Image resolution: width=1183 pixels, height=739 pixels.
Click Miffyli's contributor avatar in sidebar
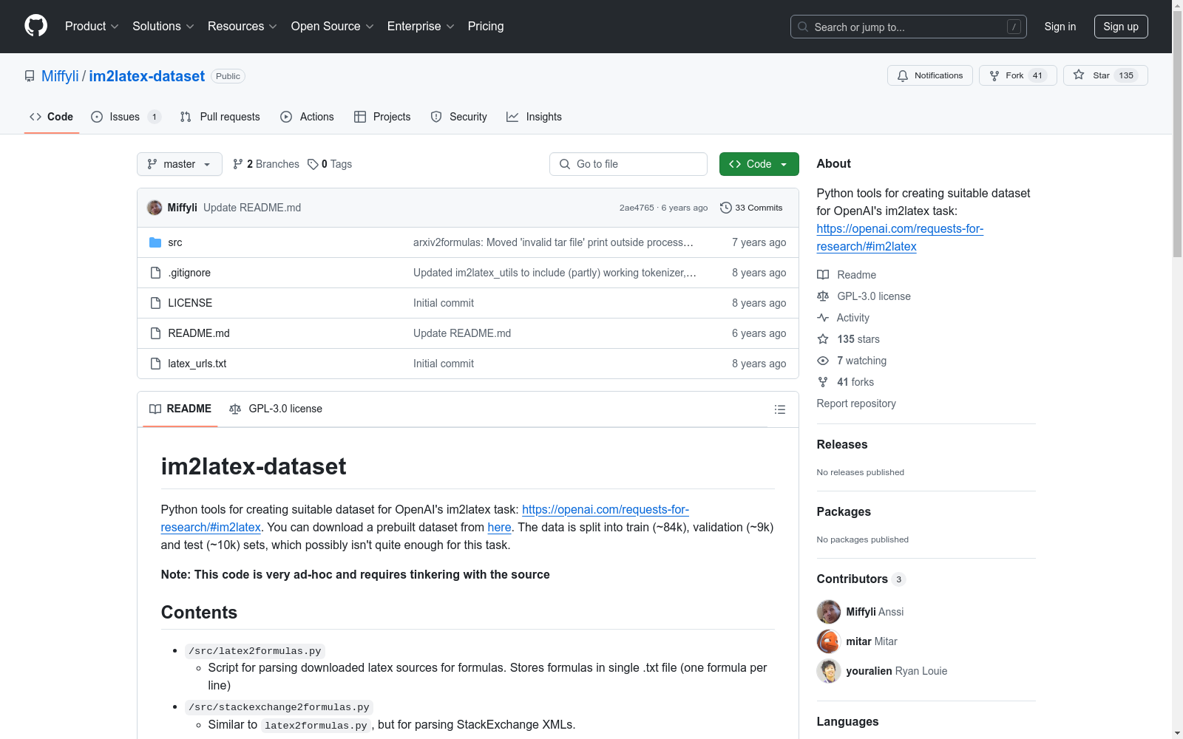(829, 612)
